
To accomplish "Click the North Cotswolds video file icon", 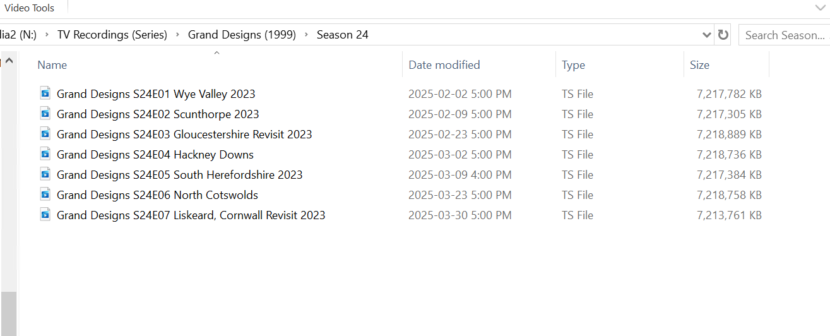I will [45, 195].
